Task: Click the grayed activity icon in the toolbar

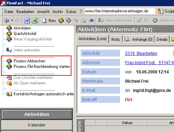Action: click(69, 21)
